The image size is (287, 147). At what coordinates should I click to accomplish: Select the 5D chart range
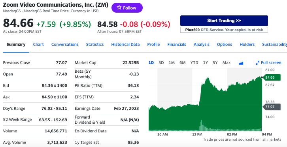coord(161,62)
